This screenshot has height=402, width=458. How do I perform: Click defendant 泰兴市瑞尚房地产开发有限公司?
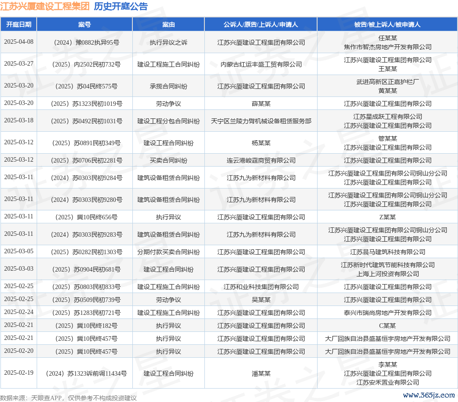[388, 313]
